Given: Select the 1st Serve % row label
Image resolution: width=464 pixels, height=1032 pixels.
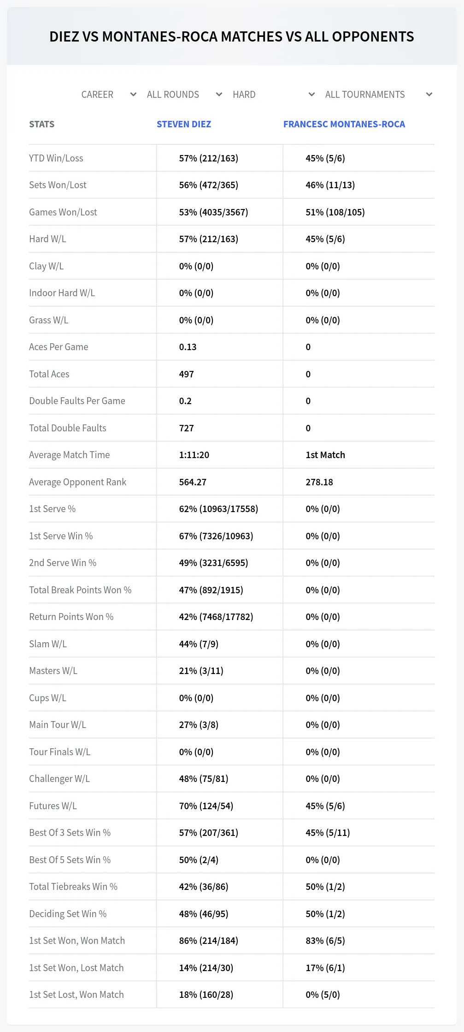Looking at the screenshot, I should pos(53,509).
